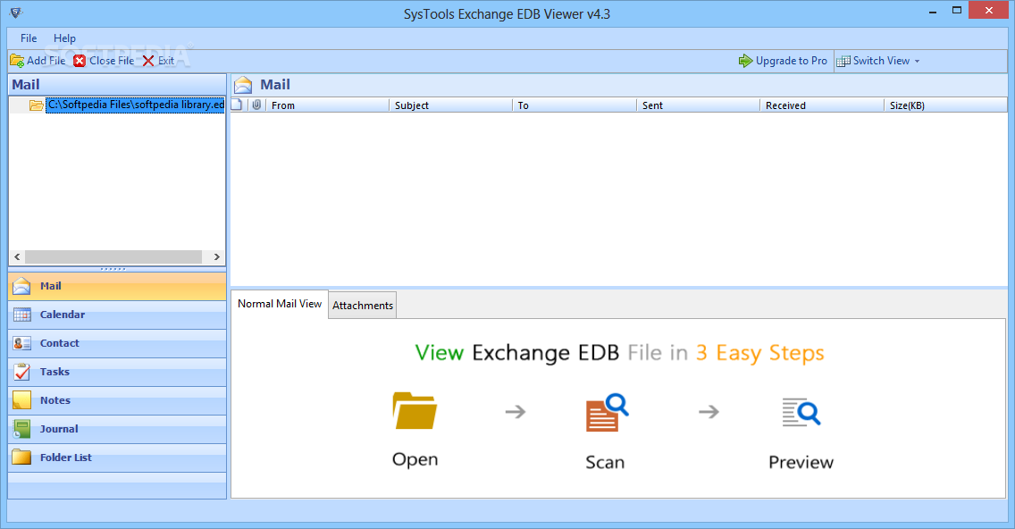The height and width of the screenshot is (529, 1015).
Task: Select the Calendar navigation label
Action: tap(63, 315)
